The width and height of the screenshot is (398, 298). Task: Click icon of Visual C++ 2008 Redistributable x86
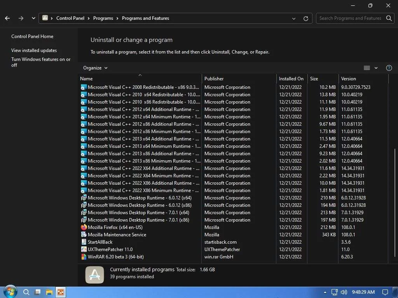84,87
